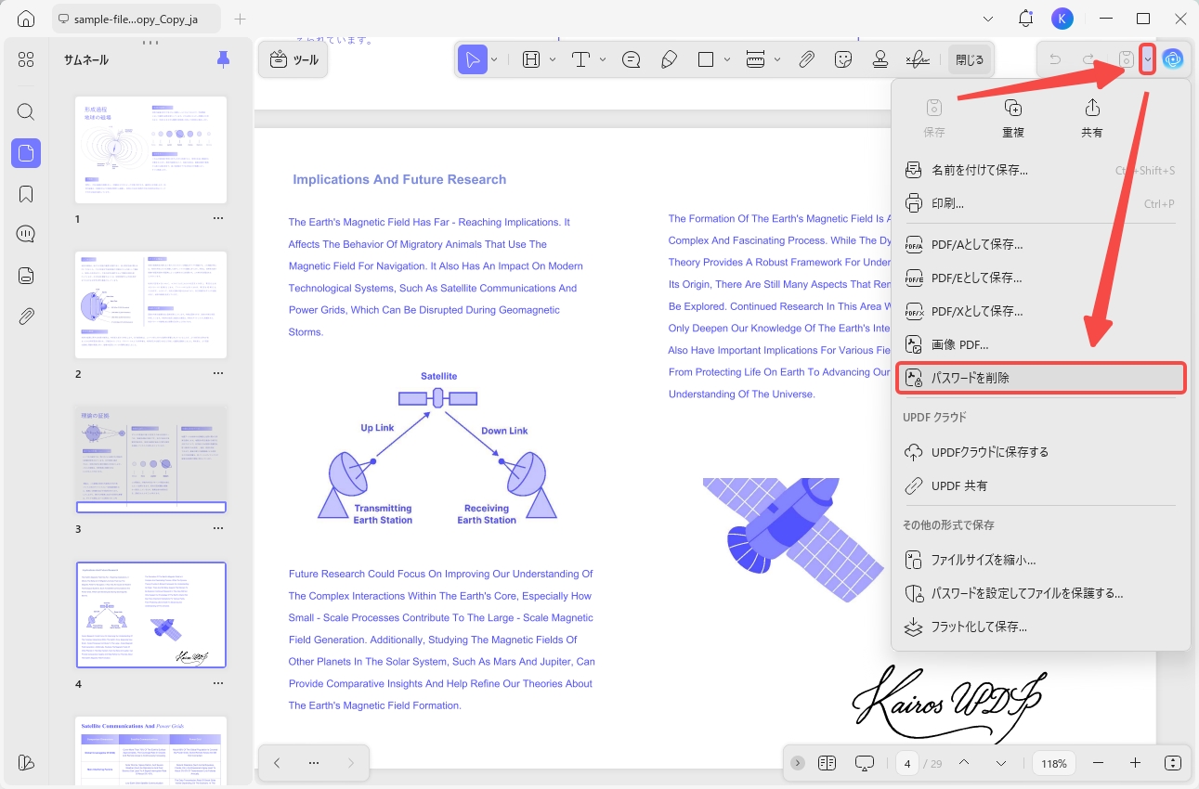
Task: Choose PDF/Xとして保存
Action: pyautogui.click(x=1041, y=311)
